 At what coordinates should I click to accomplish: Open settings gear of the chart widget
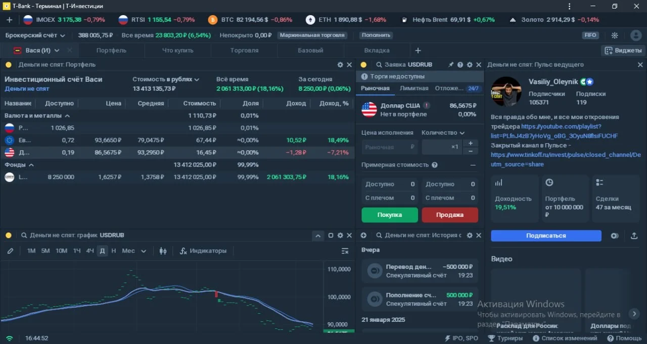click(x=340, y=236)
